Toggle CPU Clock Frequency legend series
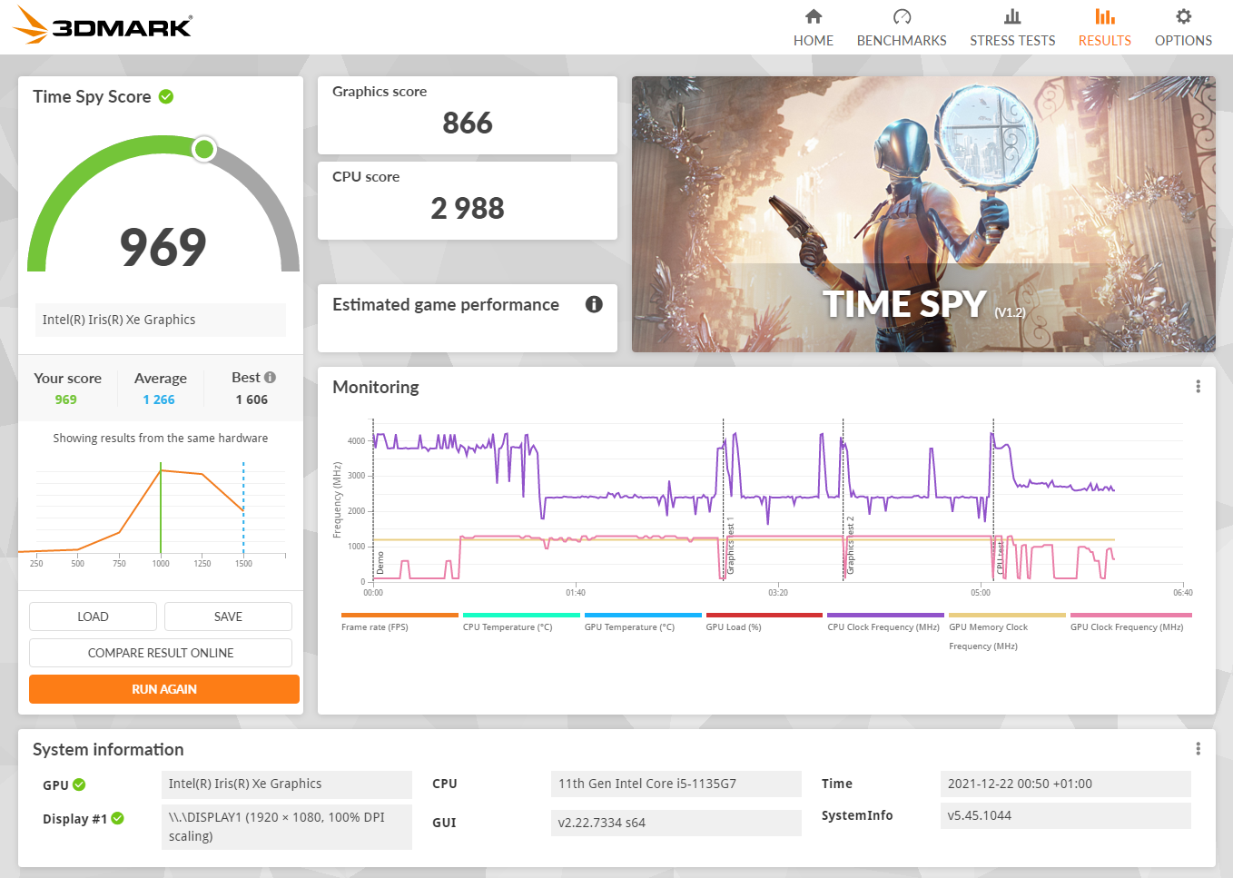Image resolution: width=1233 pixels, height=878 pixels. 885,622
